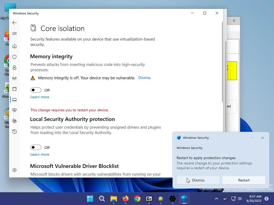Close the Windows Security window
The image size is (274, 205).
[x=217, y=13]
